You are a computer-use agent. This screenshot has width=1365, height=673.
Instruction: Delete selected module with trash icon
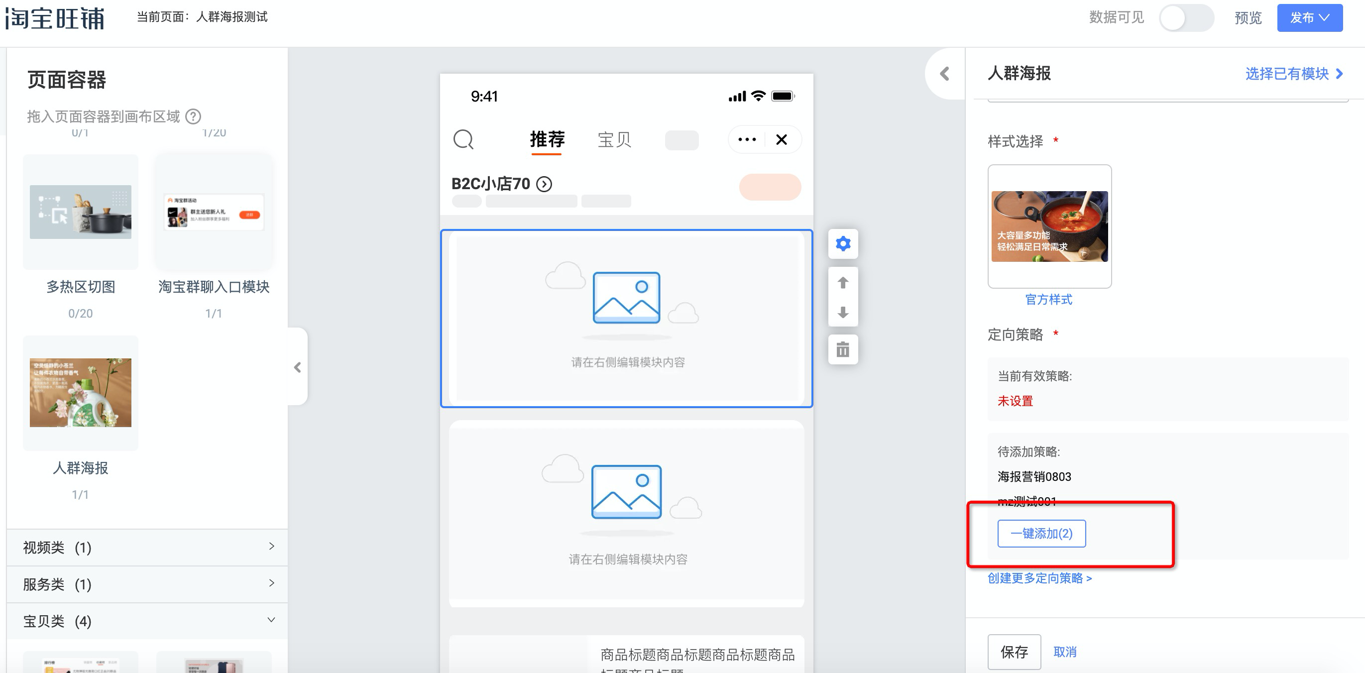pos(842,350)
